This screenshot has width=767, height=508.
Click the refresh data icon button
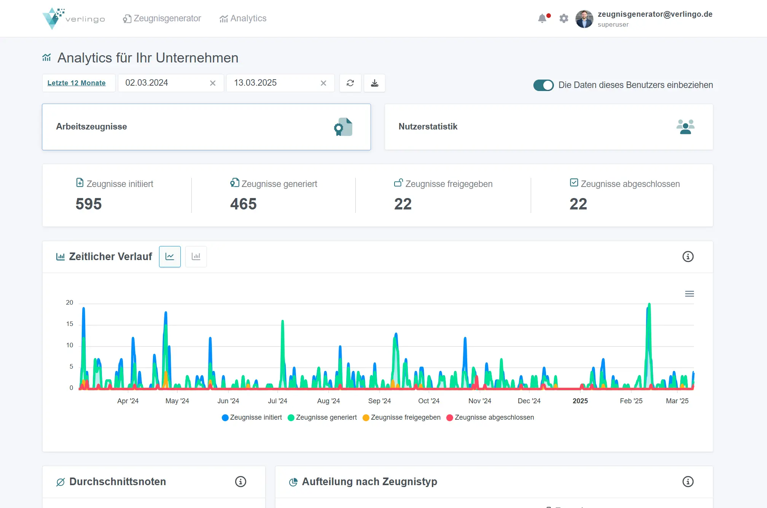click(350, 83)
